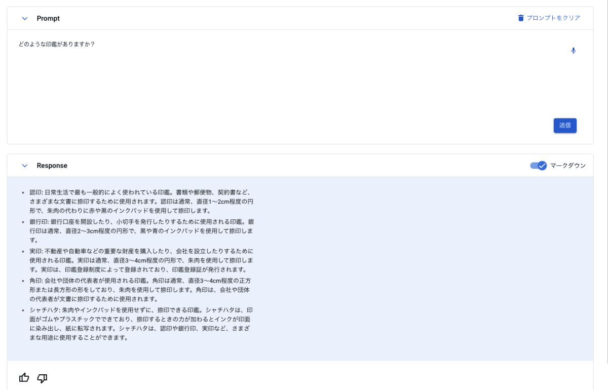The image size is (608, 390).
Task: Click the マークダウン label text
Action: [x=568, y=166]
